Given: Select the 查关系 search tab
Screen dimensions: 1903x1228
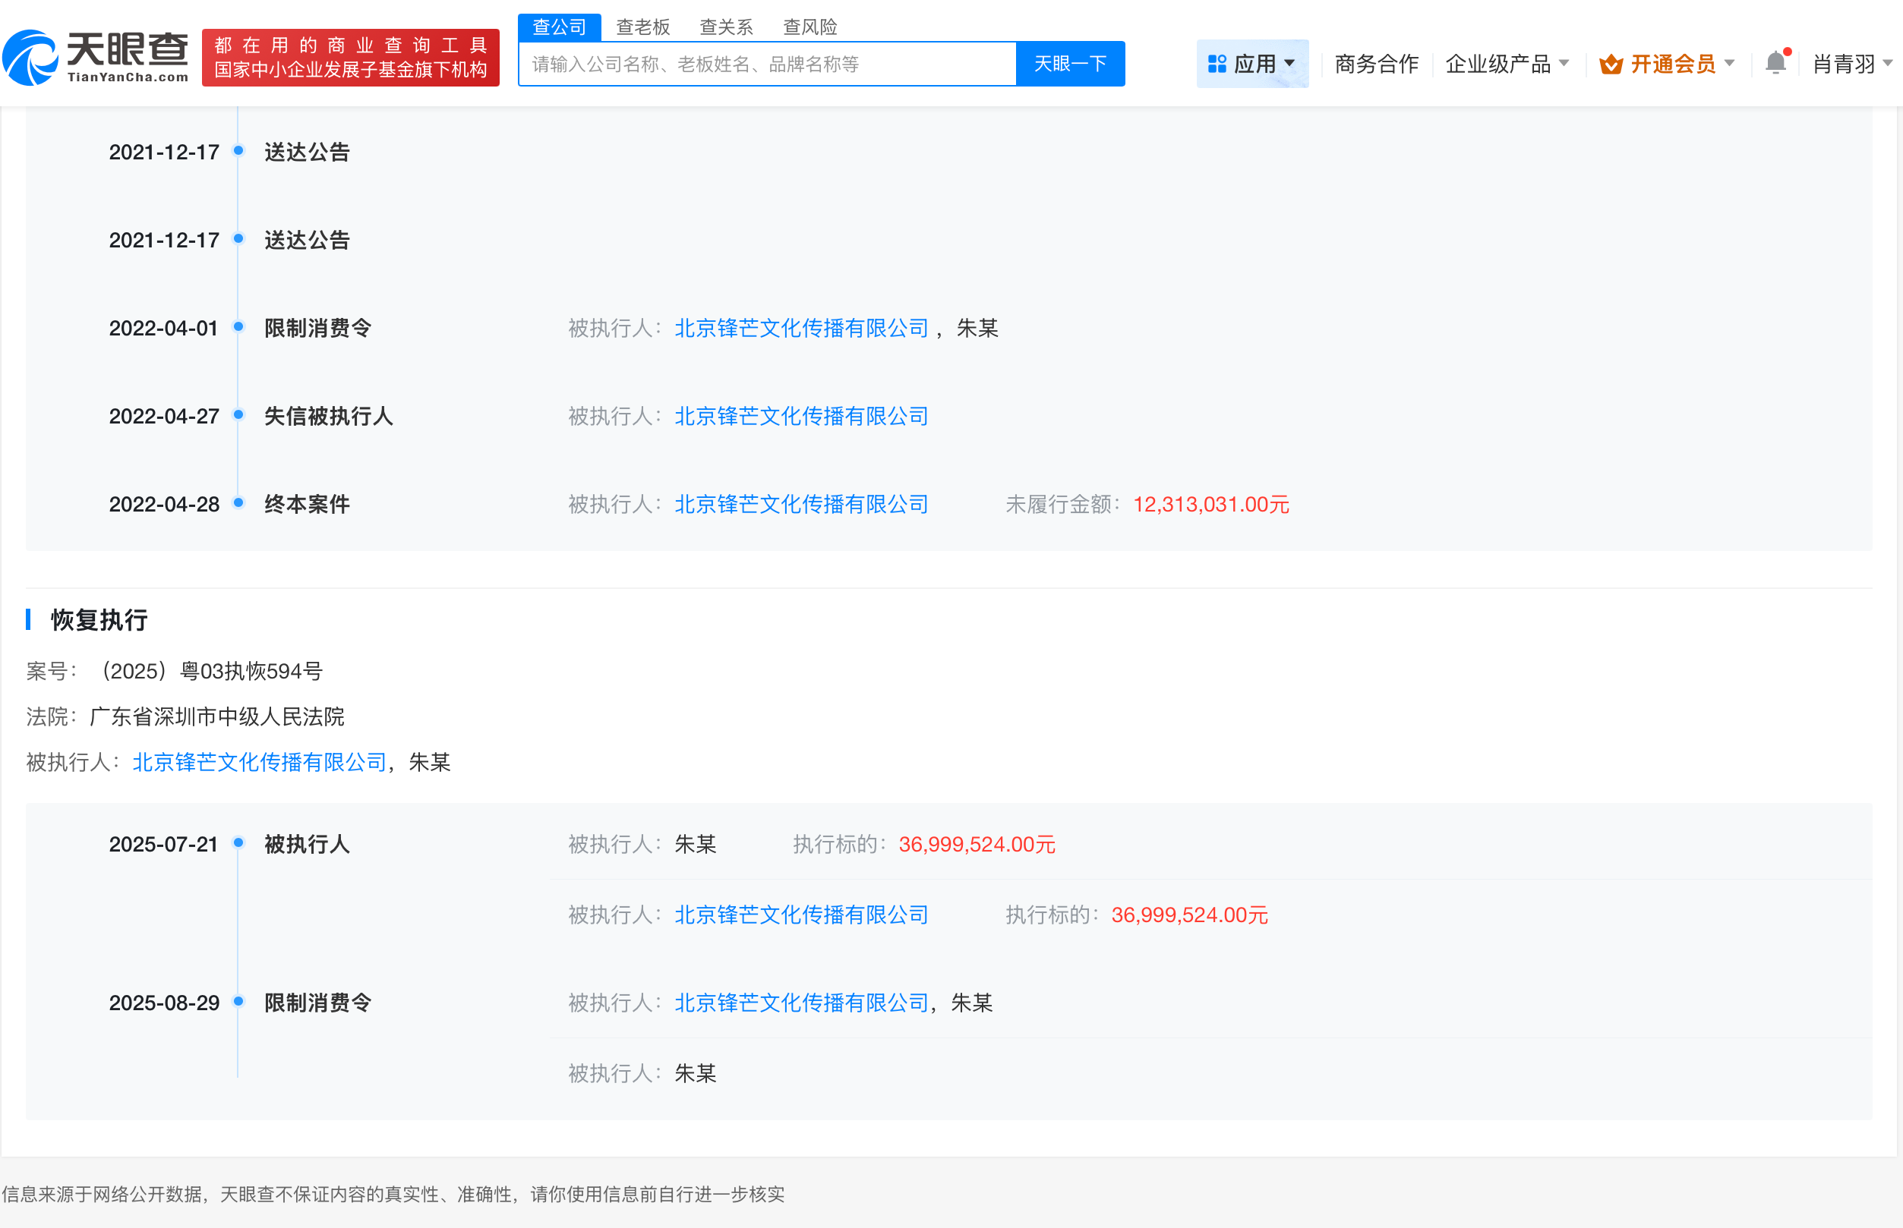Looking at the screenshot, I should click(725, 27).
